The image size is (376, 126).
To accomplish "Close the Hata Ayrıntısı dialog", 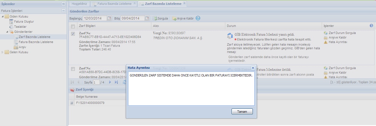I will tap(253, 68).
